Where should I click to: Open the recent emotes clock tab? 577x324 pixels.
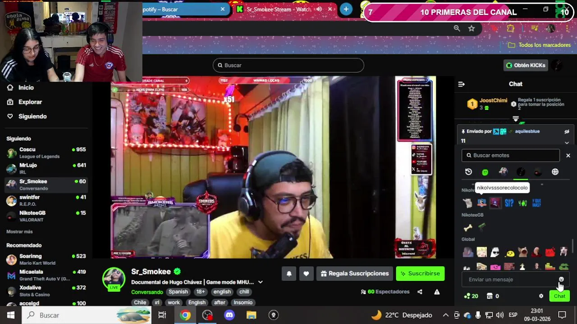tap(468, 172)
